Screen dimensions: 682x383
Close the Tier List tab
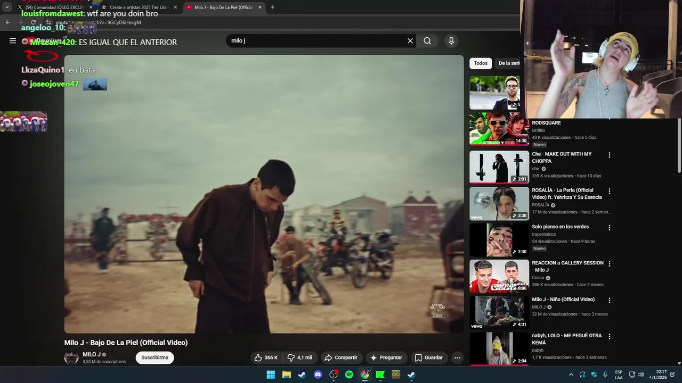point(175,7)
